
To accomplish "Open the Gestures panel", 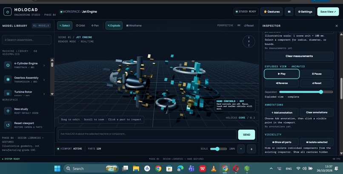I will click(x=272, y=11).
